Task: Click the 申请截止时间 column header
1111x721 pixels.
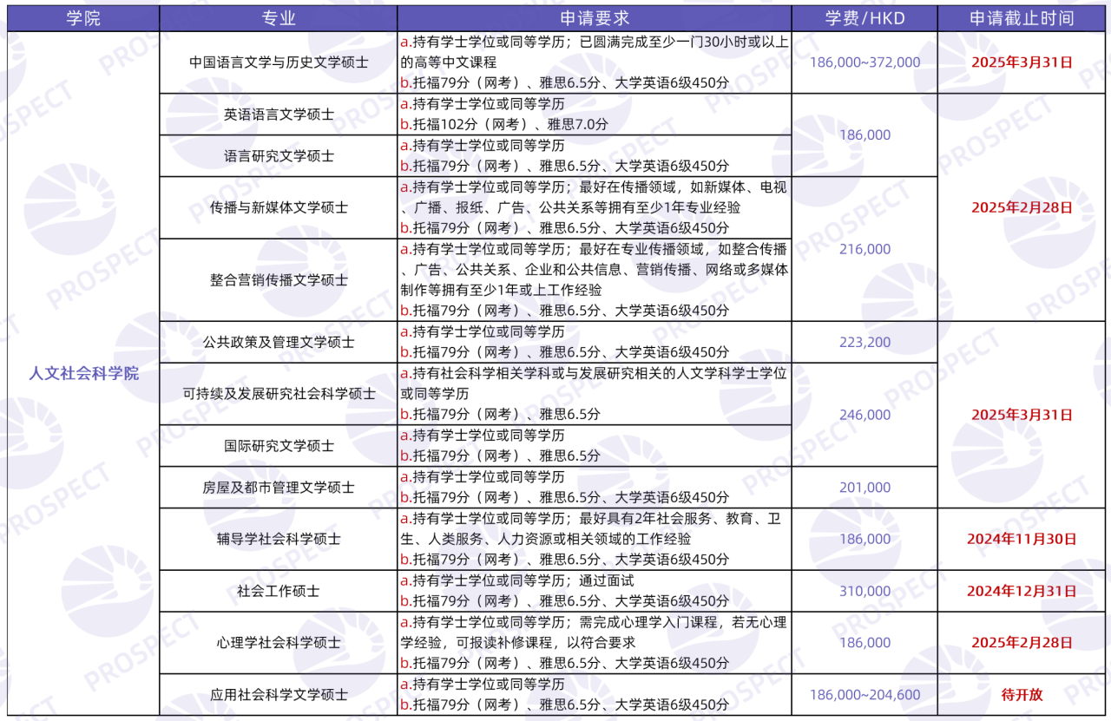Action: (1022, 18)
